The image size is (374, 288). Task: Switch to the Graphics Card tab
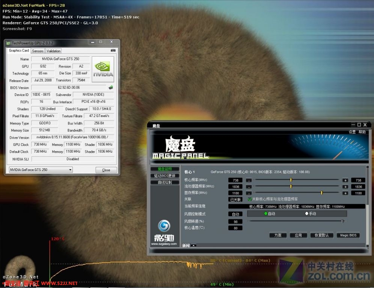(19, 51)
